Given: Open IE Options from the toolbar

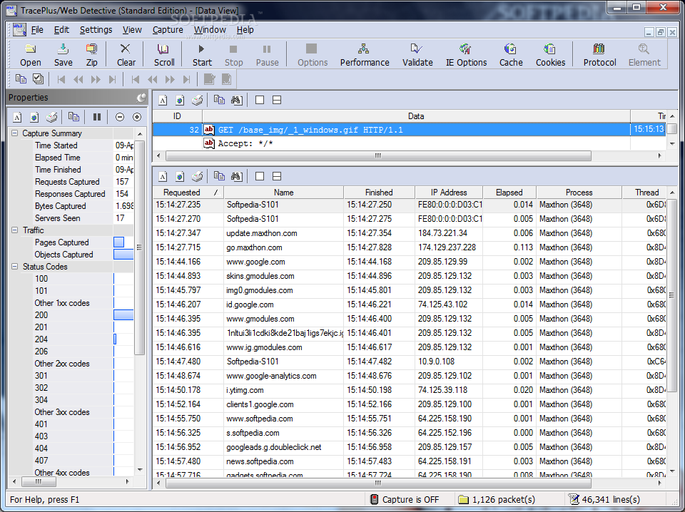Looking at the screenshot, I should pyautogui.click(x=466, y=55).
